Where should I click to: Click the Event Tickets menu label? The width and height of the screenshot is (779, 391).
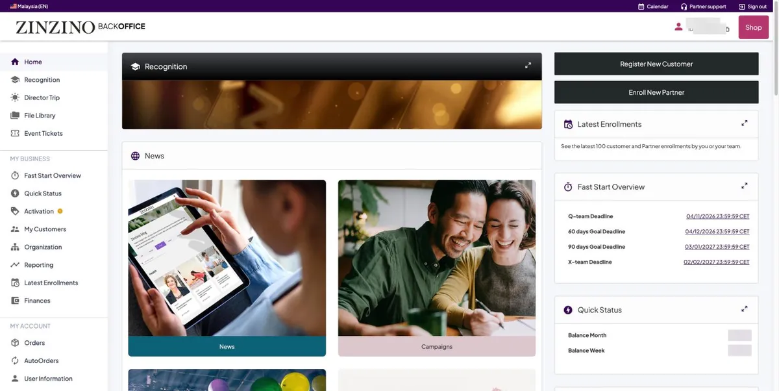click(43, 133)
